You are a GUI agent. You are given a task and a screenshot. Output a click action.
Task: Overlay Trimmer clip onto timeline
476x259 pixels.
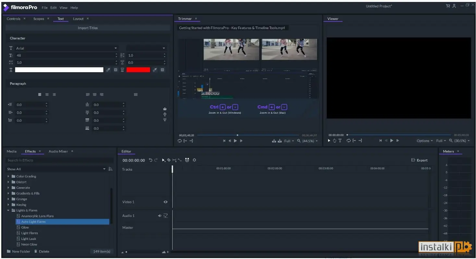(280, 141)
